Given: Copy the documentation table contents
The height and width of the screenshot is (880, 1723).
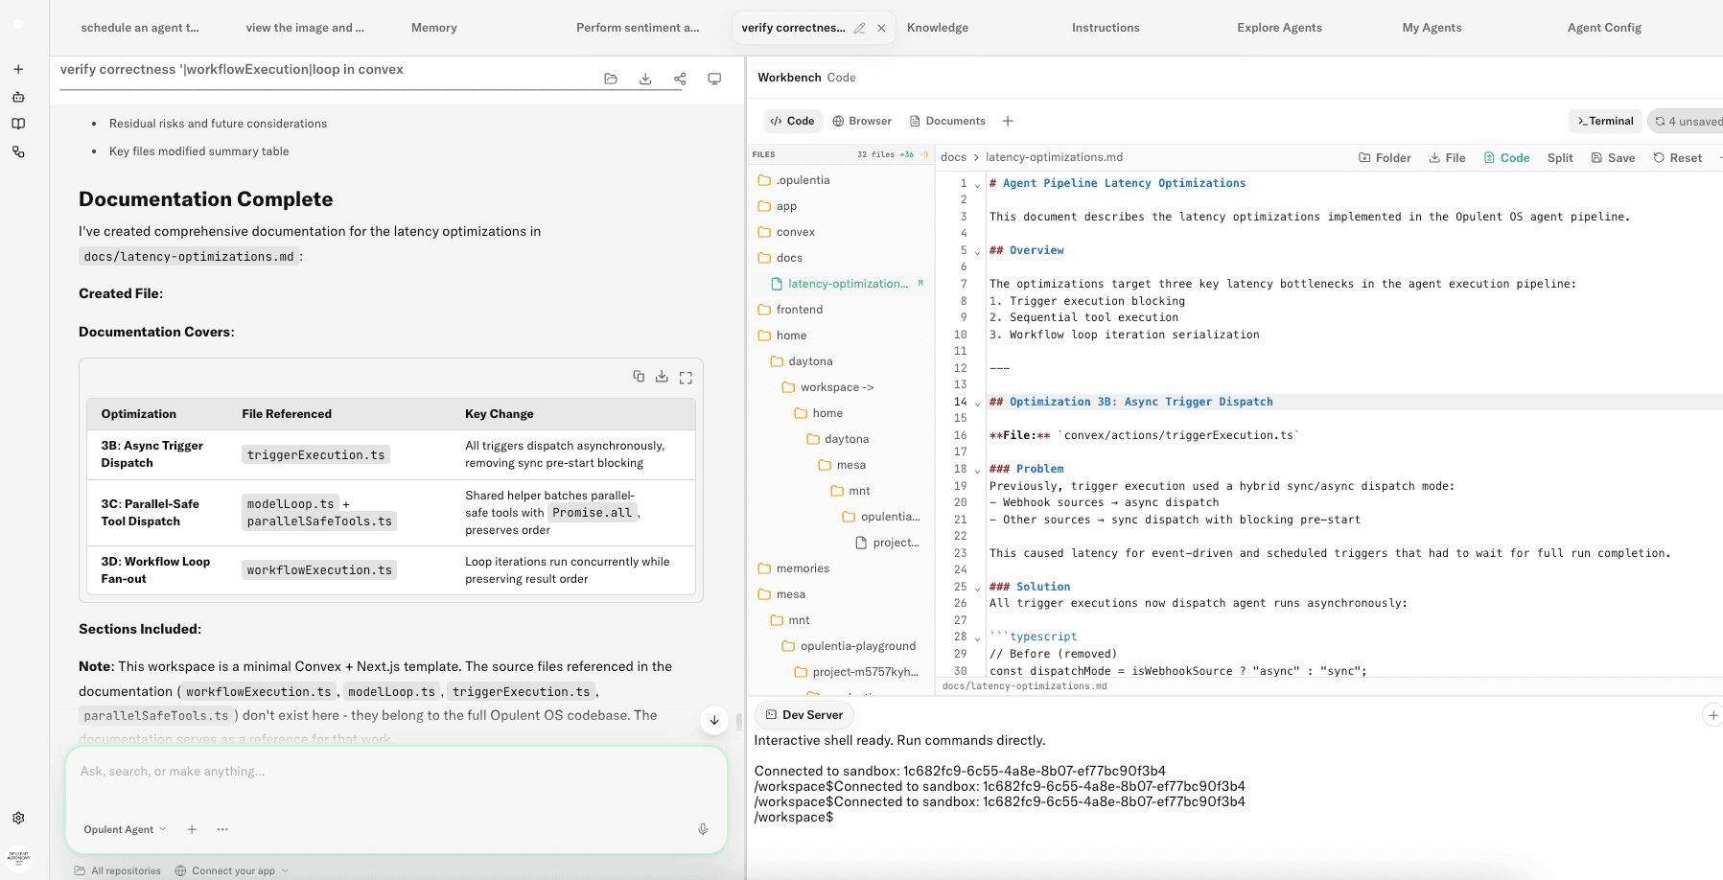Looking at the screenshot, I should point(639,377).
